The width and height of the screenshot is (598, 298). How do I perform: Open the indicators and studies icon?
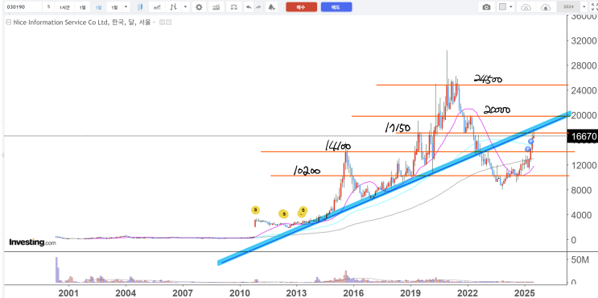tap(216, 7)
